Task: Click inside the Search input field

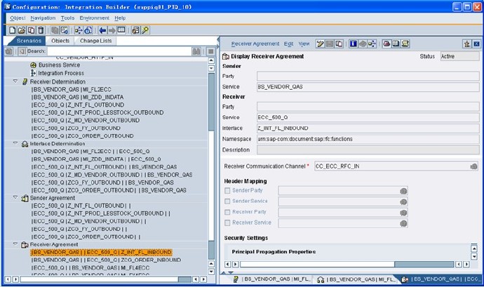Action: pos(119,51)
